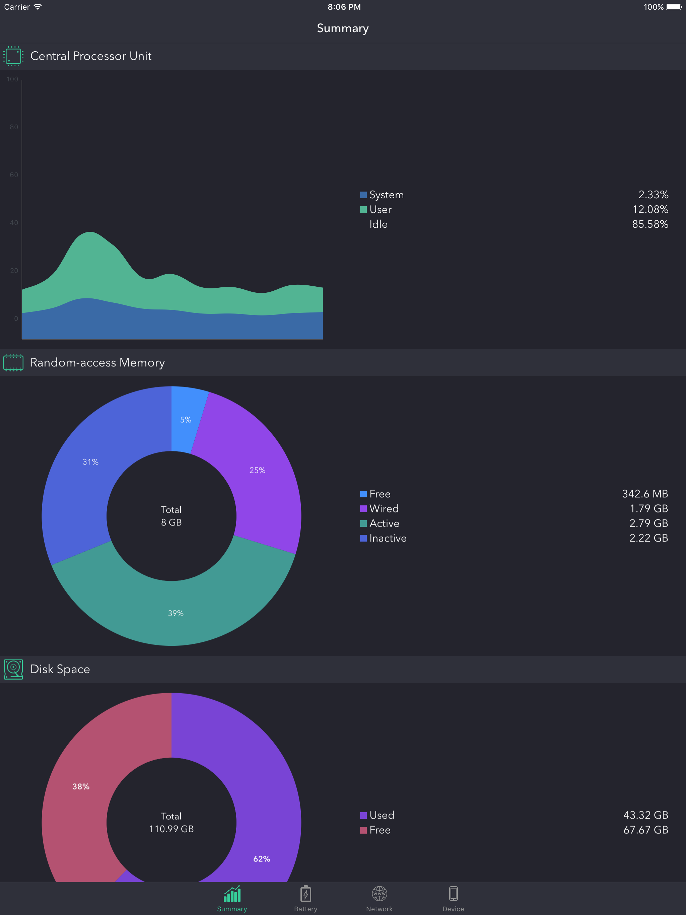Click the green User area in CPU chart
The width and height of the screenshot is (686, 915).
(x=95, y=265)
